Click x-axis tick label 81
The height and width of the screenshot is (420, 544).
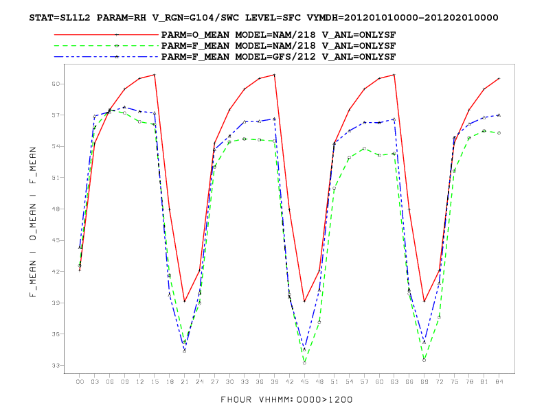point(484,382)
